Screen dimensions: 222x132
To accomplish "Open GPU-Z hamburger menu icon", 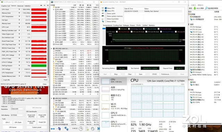I will [48, 6].
